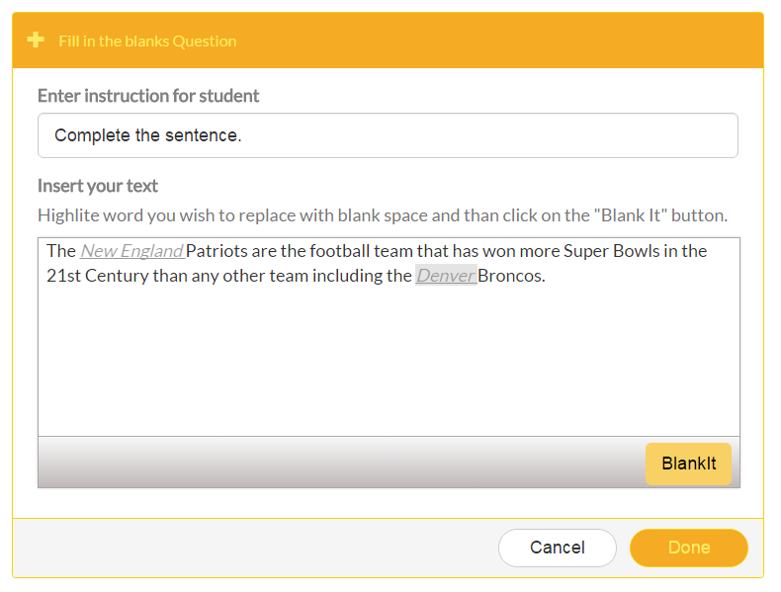This screenshot has width=781, height=592.
Task: Click the plus icon in the header
Action: click(x=36, y=41)
